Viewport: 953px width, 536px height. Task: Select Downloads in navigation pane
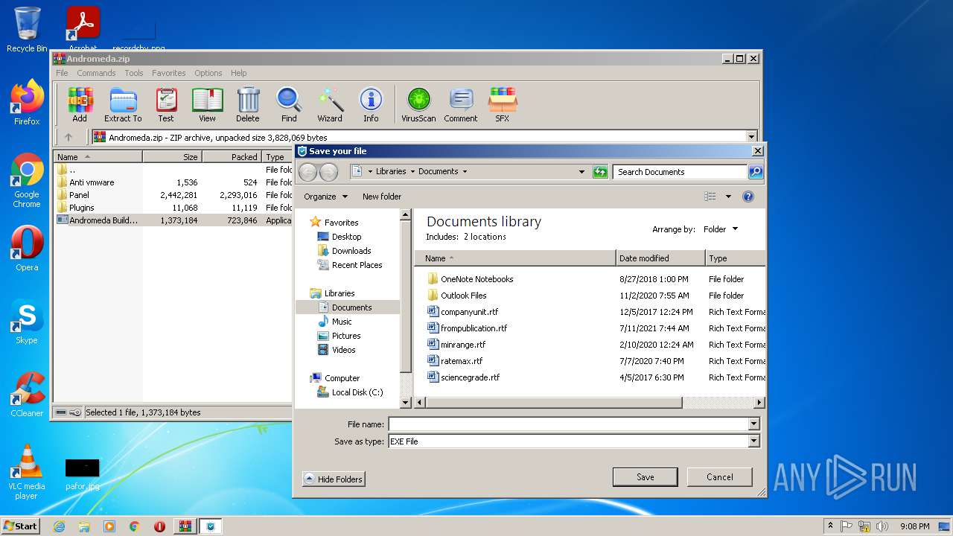[x=351, y=251]
